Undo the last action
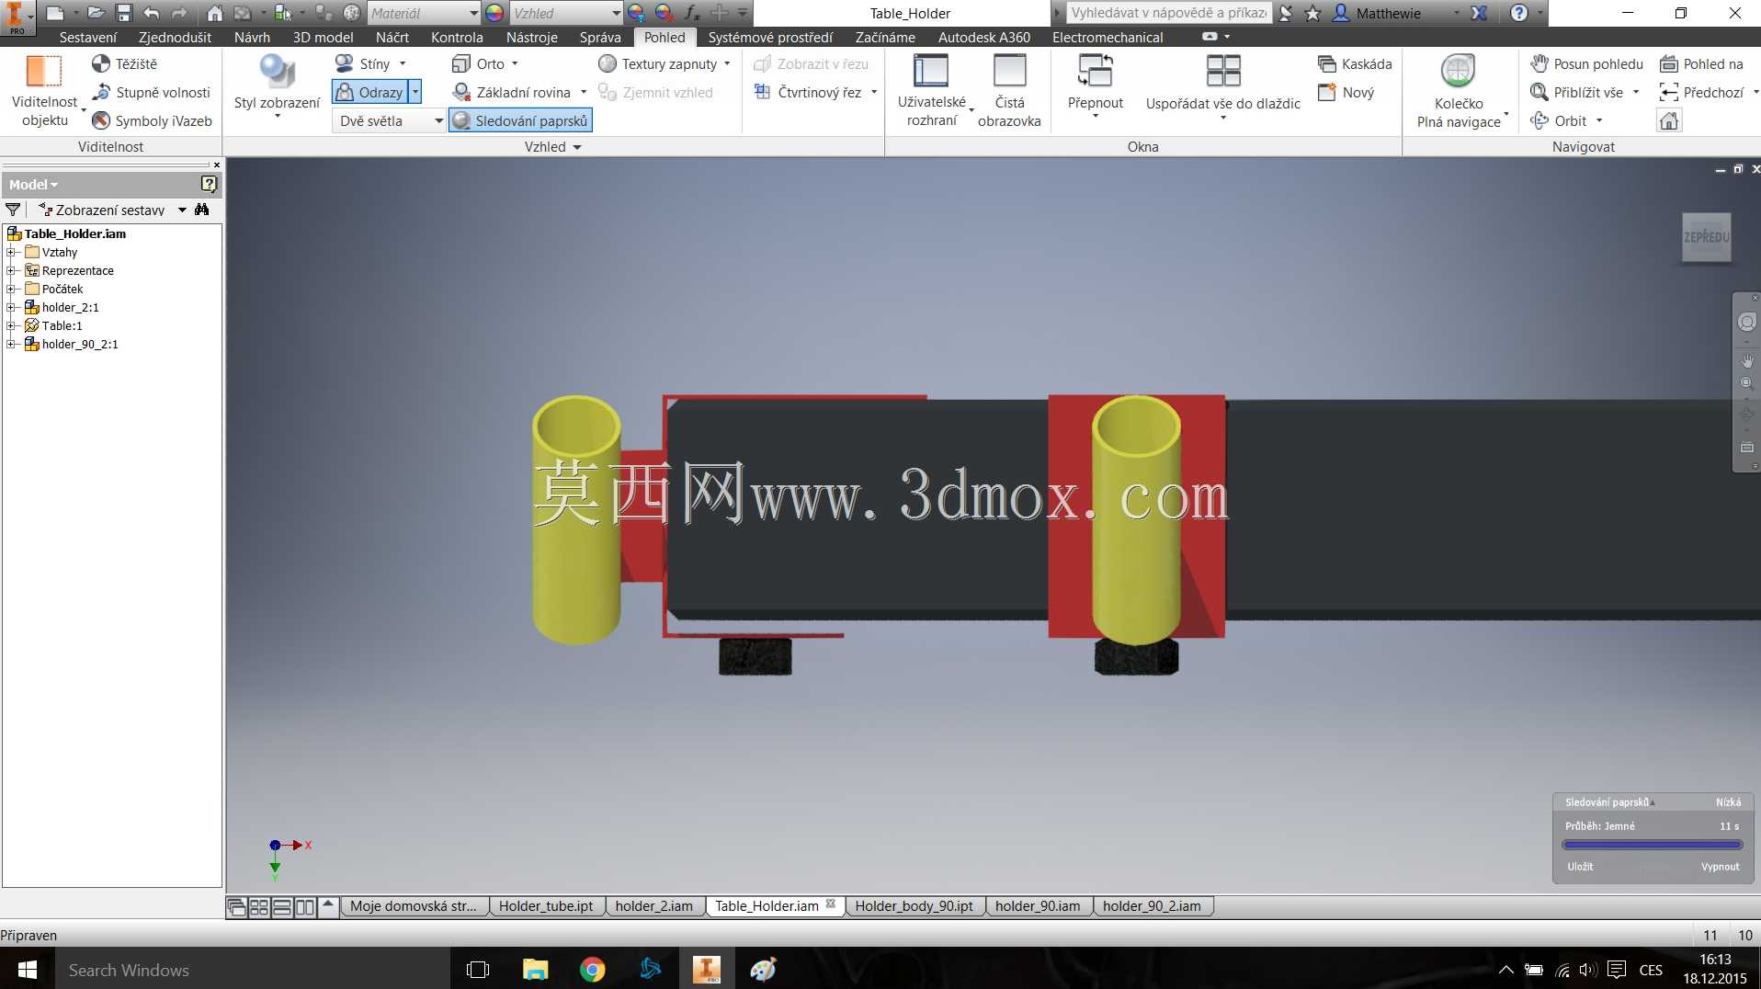 152,13
